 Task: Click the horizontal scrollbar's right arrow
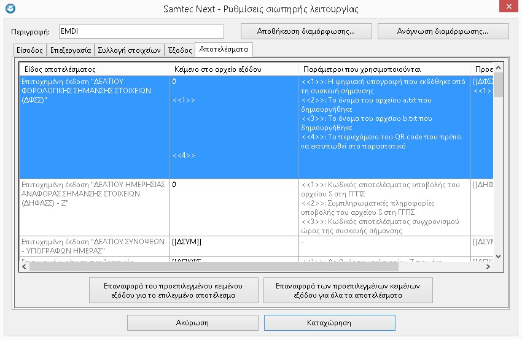click(x=489, y=266)
